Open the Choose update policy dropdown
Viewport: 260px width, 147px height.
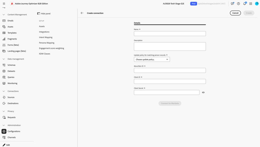[x=152, y=59]
